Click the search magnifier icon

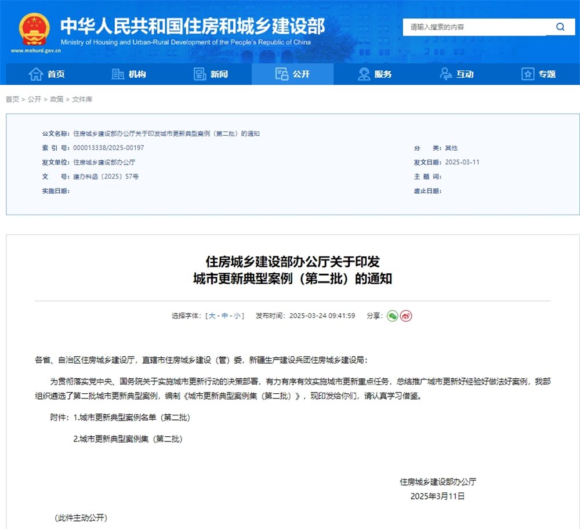[x=559, y=27]
